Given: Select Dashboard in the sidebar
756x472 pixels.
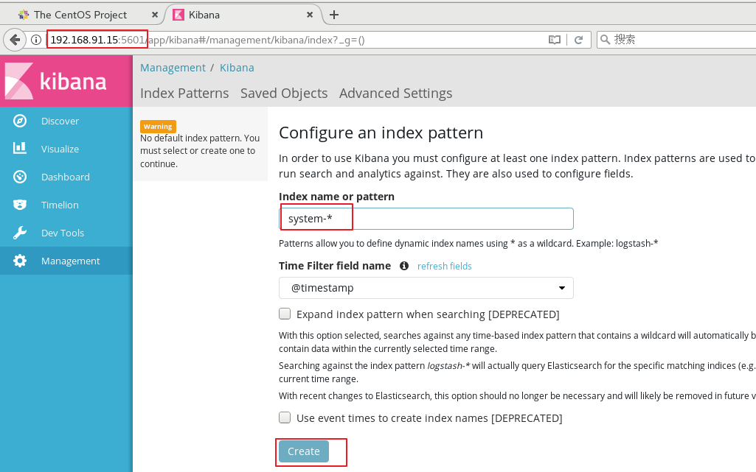Looking at the screenshot, I should tap(66, 177).
